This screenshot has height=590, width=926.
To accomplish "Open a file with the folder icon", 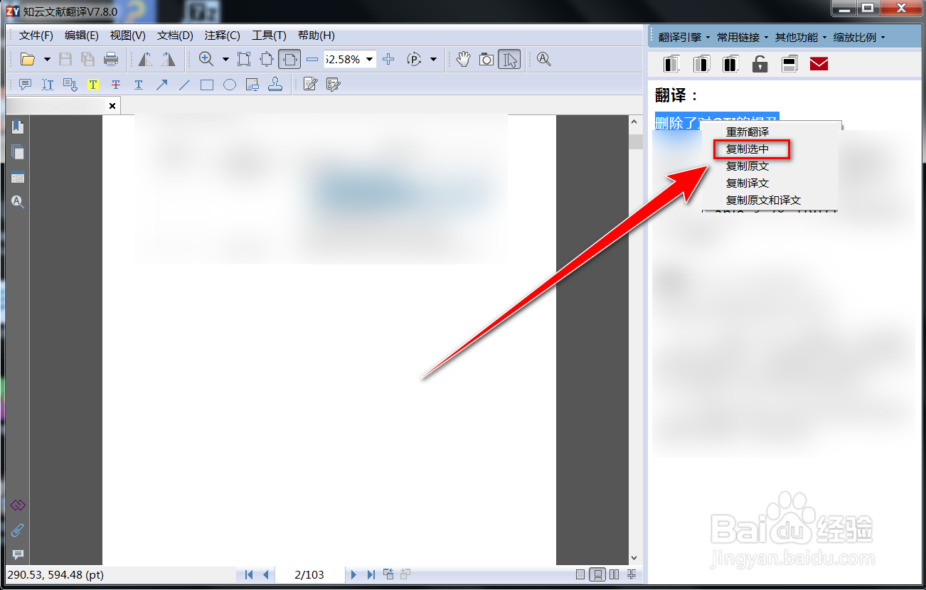I will [x=27, y=60].
